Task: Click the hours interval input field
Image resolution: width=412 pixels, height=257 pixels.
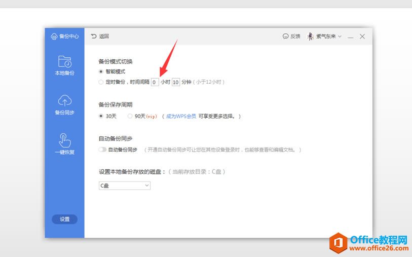Action: 155,82
